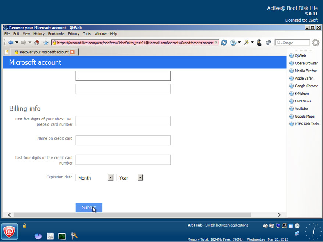Click the disk drive tray icon
The width and height of the screenshot is (323, 242).
(265, 226)
